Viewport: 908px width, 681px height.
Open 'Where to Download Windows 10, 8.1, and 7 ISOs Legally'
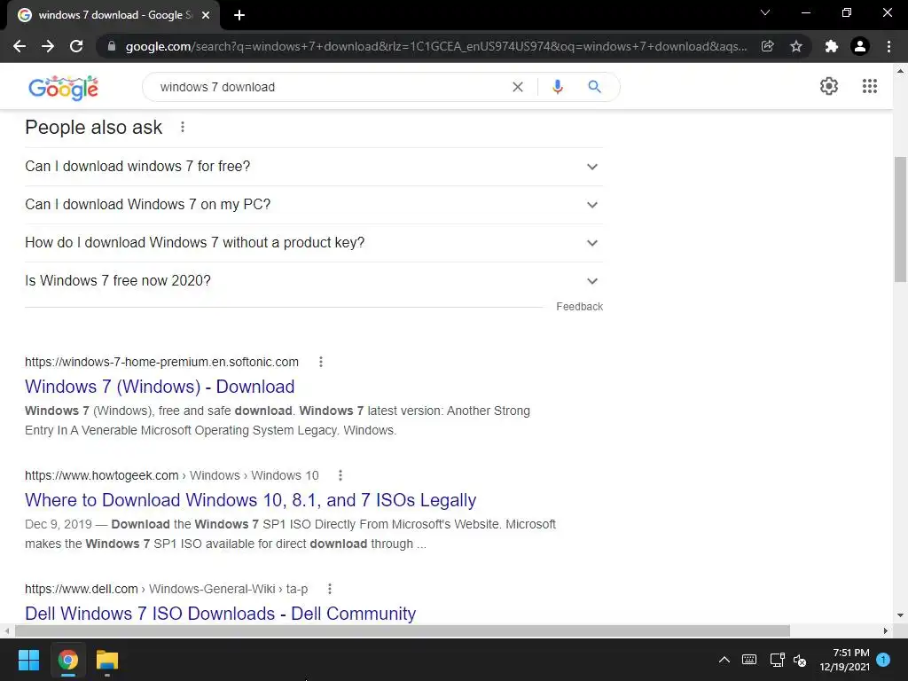250,500
